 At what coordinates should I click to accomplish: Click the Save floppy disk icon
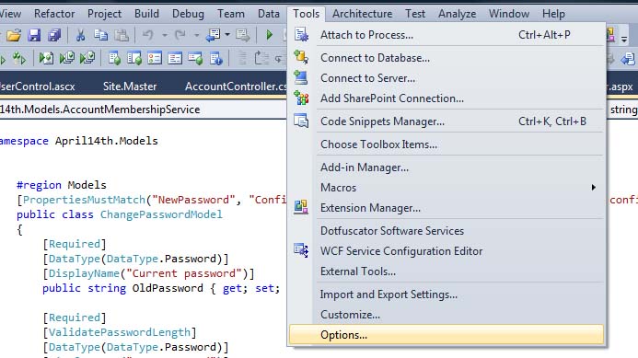34,35
